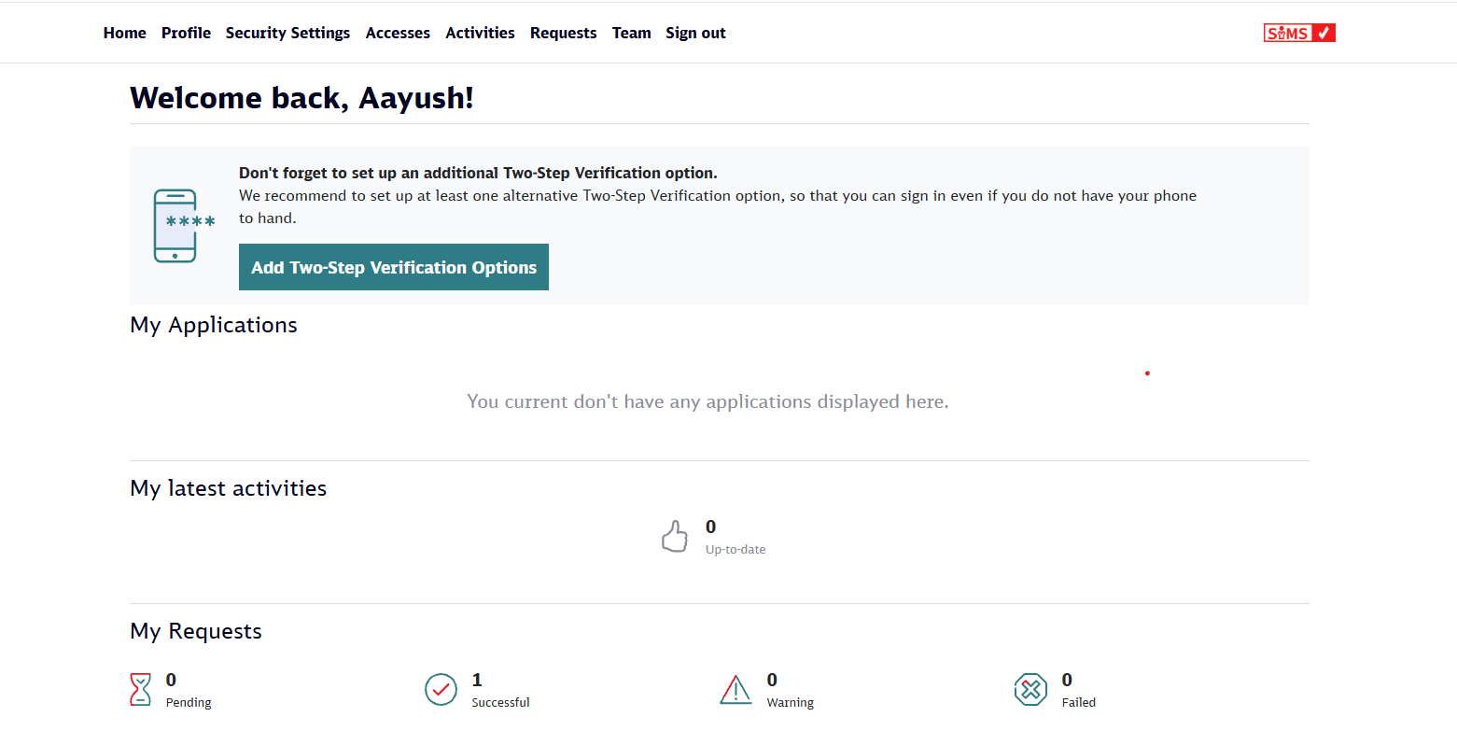Click the SiMS logo in header
Image resolution: width=1457 pixels, height=731 pixels.
1299,33
